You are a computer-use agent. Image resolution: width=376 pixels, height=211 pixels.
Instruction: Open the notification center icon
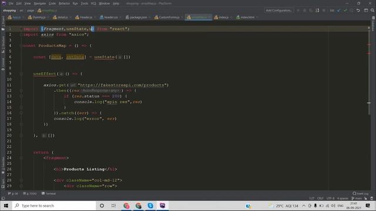point(368,206)
